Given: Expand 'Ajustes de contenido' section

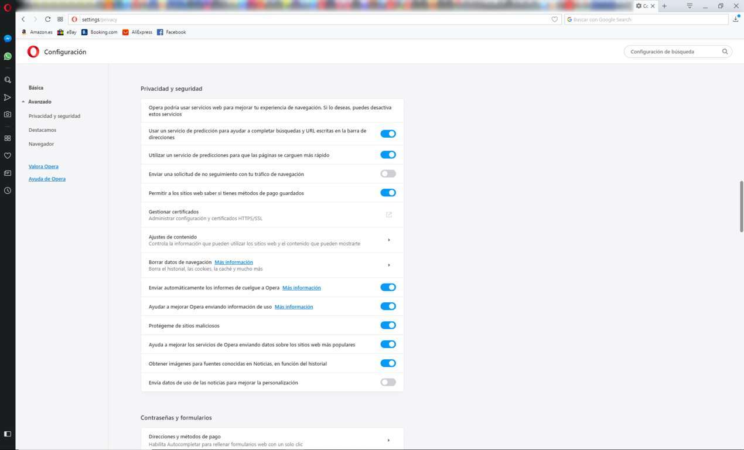Looking at the screenshot, I should pos(388,240).
